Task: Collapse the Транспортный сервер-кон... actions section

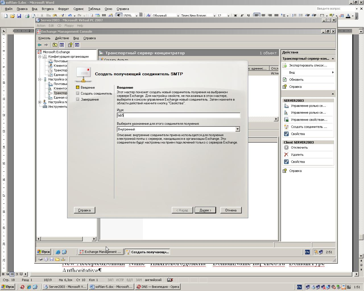Action: click(x=333, y=59)
